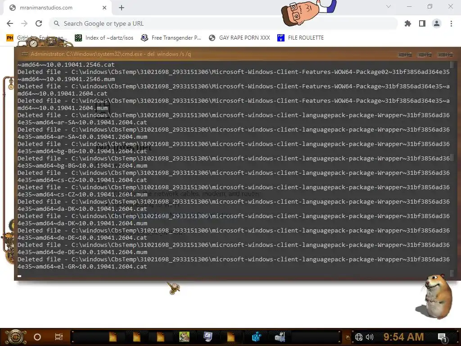Click the 9:54 AM taskbar clock
Viewport: 461px width, 346px height.
click(404, 337)
